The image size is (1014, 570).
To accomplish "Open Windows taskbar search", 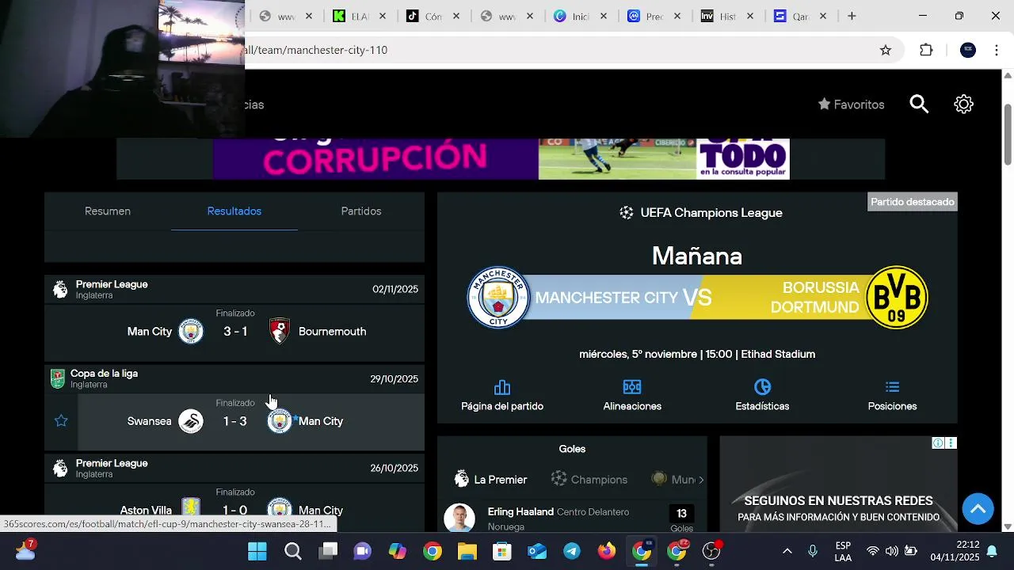I will click(293, 551).
